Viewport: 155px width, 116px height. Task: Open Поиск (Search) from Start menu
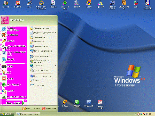click(43, 80)
